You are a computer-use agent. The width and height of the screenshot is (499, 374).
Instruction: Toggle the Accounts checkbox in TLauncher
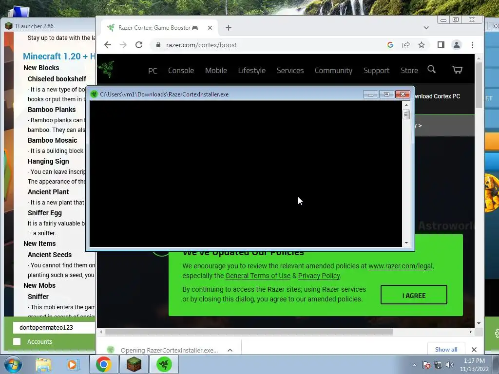coord(17,341)
